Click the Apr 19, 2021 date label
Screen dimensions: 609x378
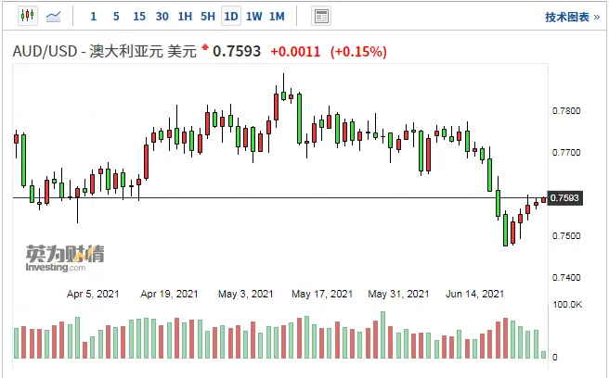[x=169, y=294]
